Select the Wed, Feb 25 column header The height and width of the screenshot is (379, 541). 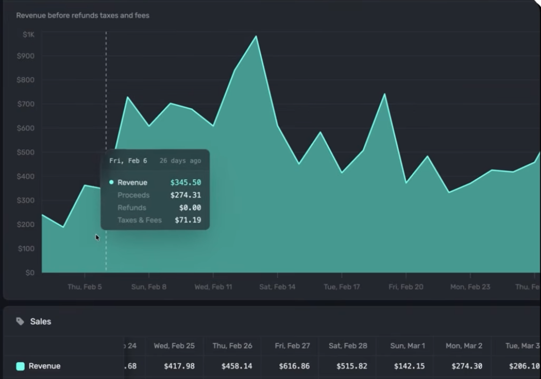(x=174, y=346)
